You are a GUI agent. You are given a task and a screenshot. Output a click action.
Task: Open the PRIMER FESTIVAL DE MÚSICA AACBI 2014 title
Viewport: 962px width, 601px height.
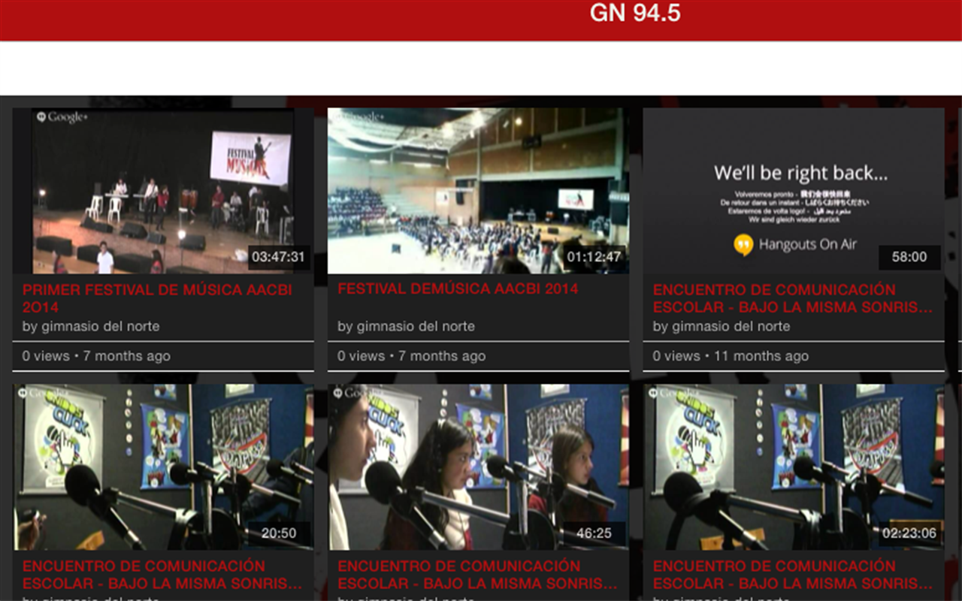tap(157, 298)
